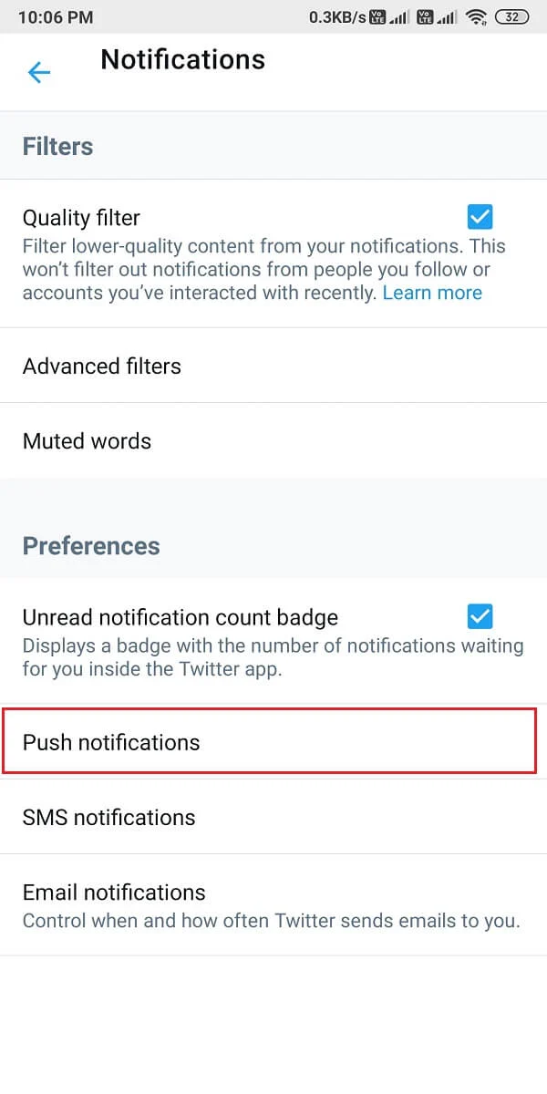This screenshot has height=1094, width=547.
Task: Tap the back arrow to exit Notifications
Action: coord(38,72)
